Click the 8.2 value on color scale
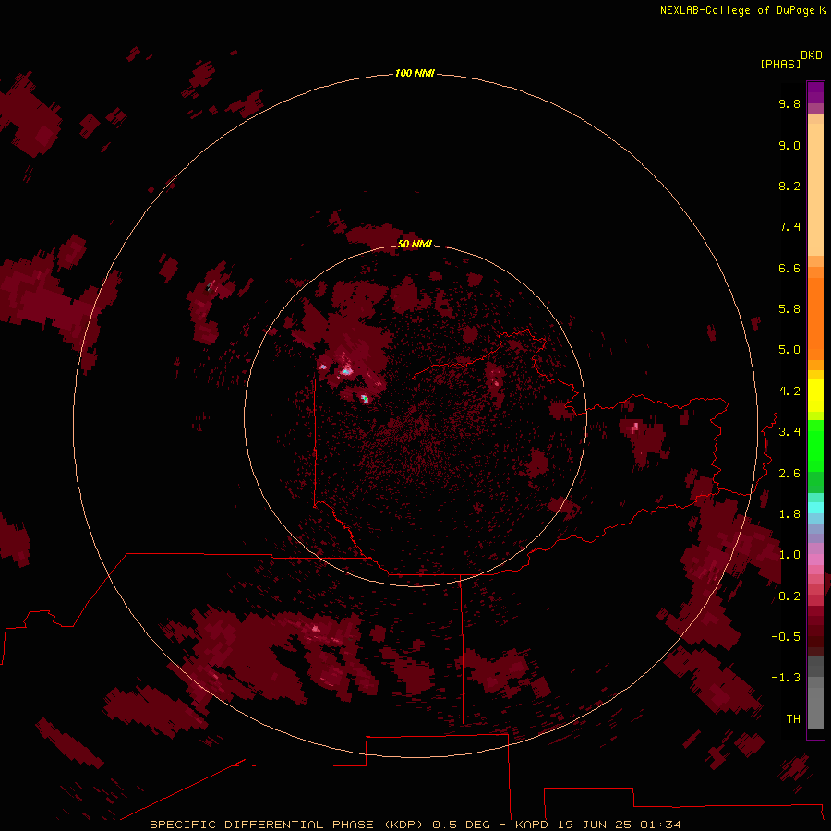 tap(789, 186)
